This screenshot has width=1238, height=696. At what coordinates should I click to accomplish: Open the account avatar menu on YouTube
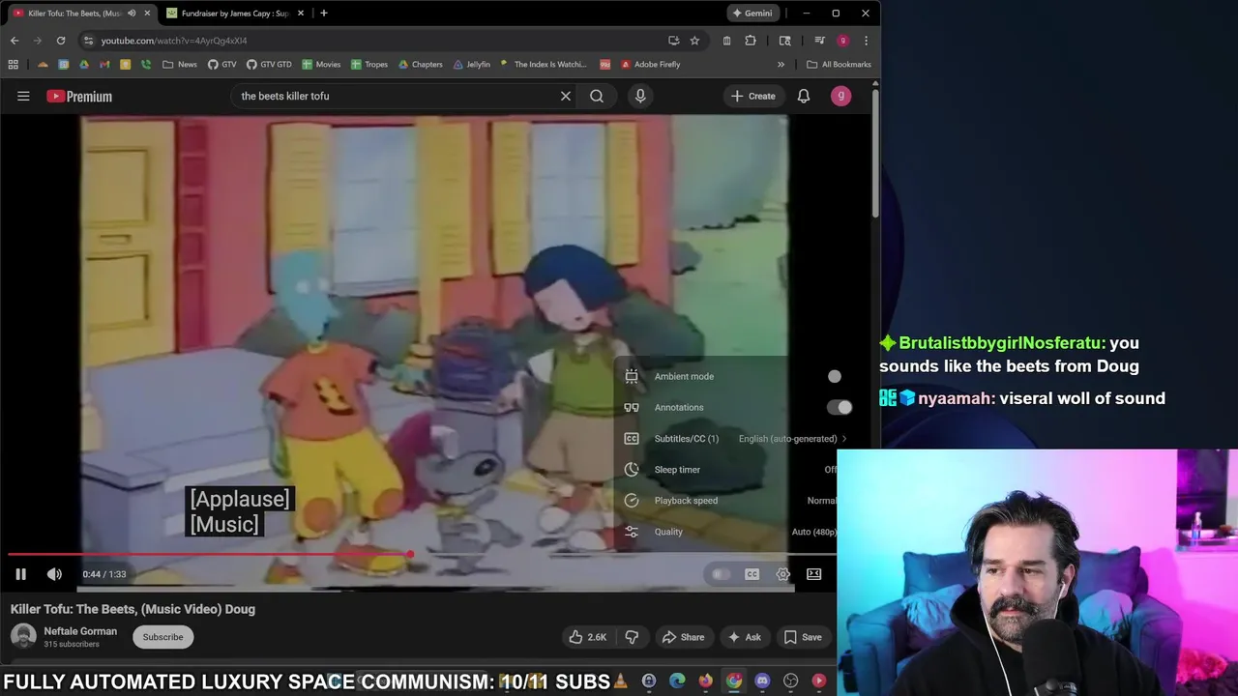pyautogui.click(x=841, y=96)
